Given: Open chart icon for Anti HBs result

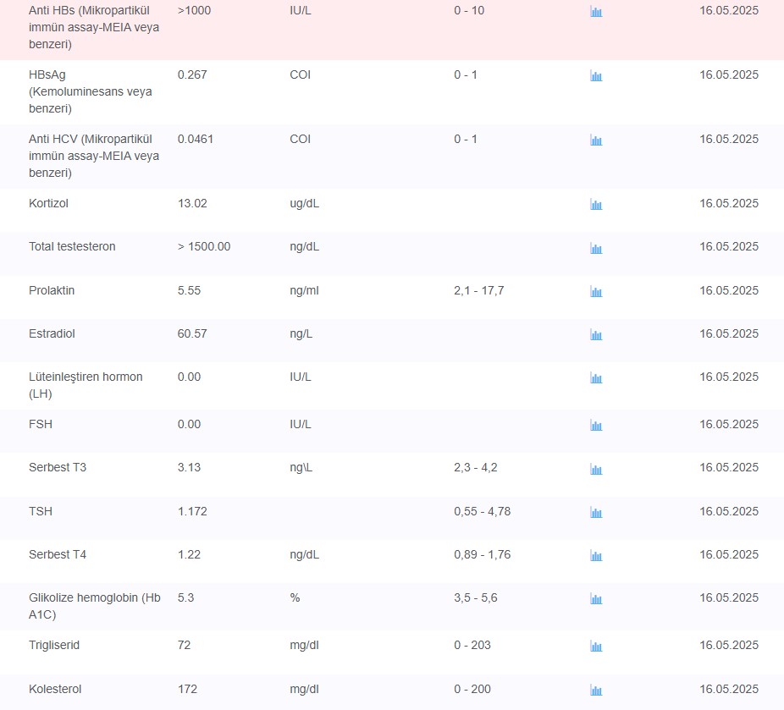Looking at the screenshot, I should click(596, 12).
